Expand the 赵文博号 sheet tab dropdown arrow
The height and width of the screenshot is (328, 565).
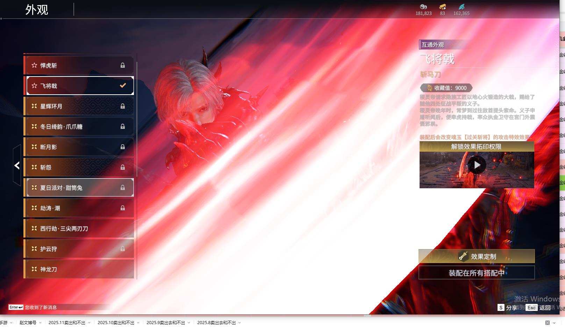coord(41,323)
